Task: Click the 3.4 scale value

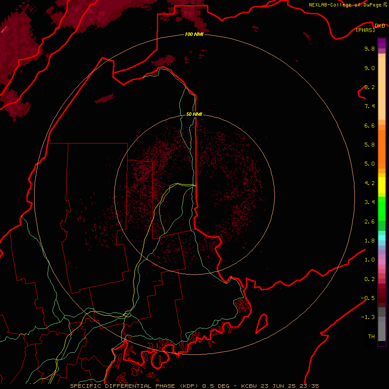Action: click(370, 202)
